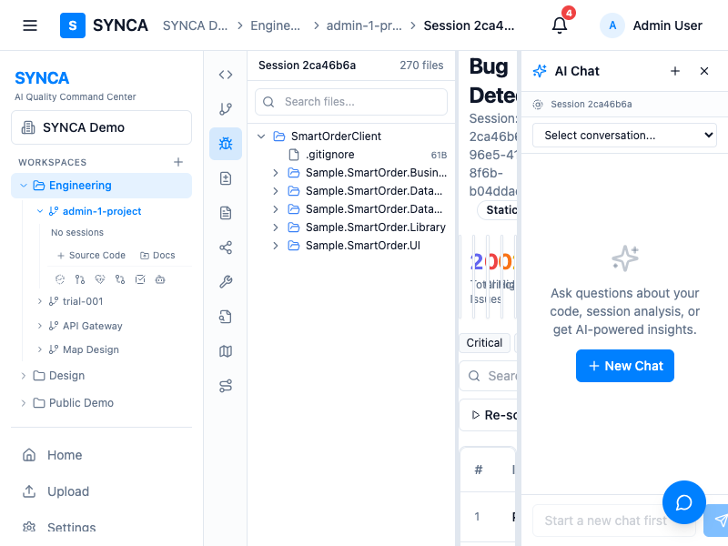Click the floating chat bubble button
This screenshot has width=728, height=546.
[684, 502]
